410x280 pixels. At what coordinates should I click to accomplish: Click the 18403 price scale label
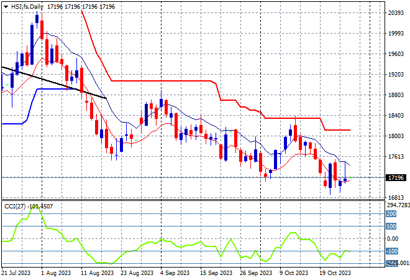tap(396, 116)
